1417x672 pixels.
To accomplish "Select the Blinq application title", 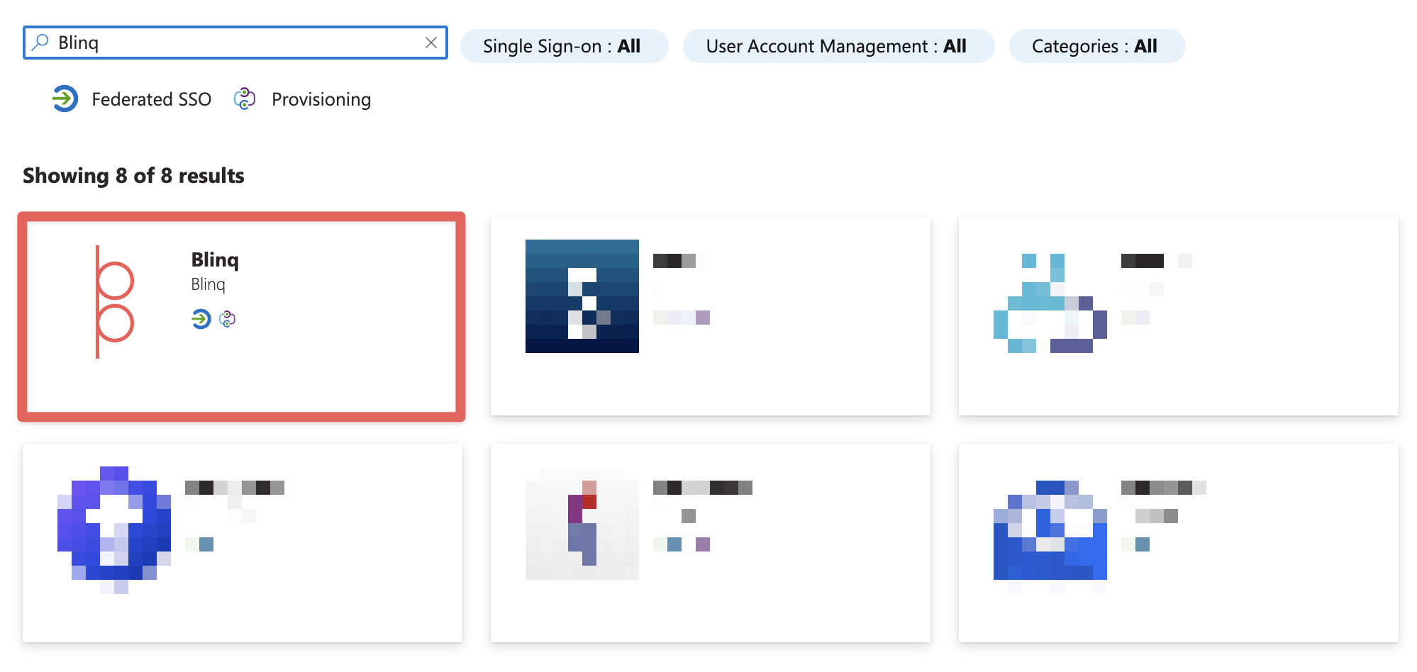I will coord(215,259).
